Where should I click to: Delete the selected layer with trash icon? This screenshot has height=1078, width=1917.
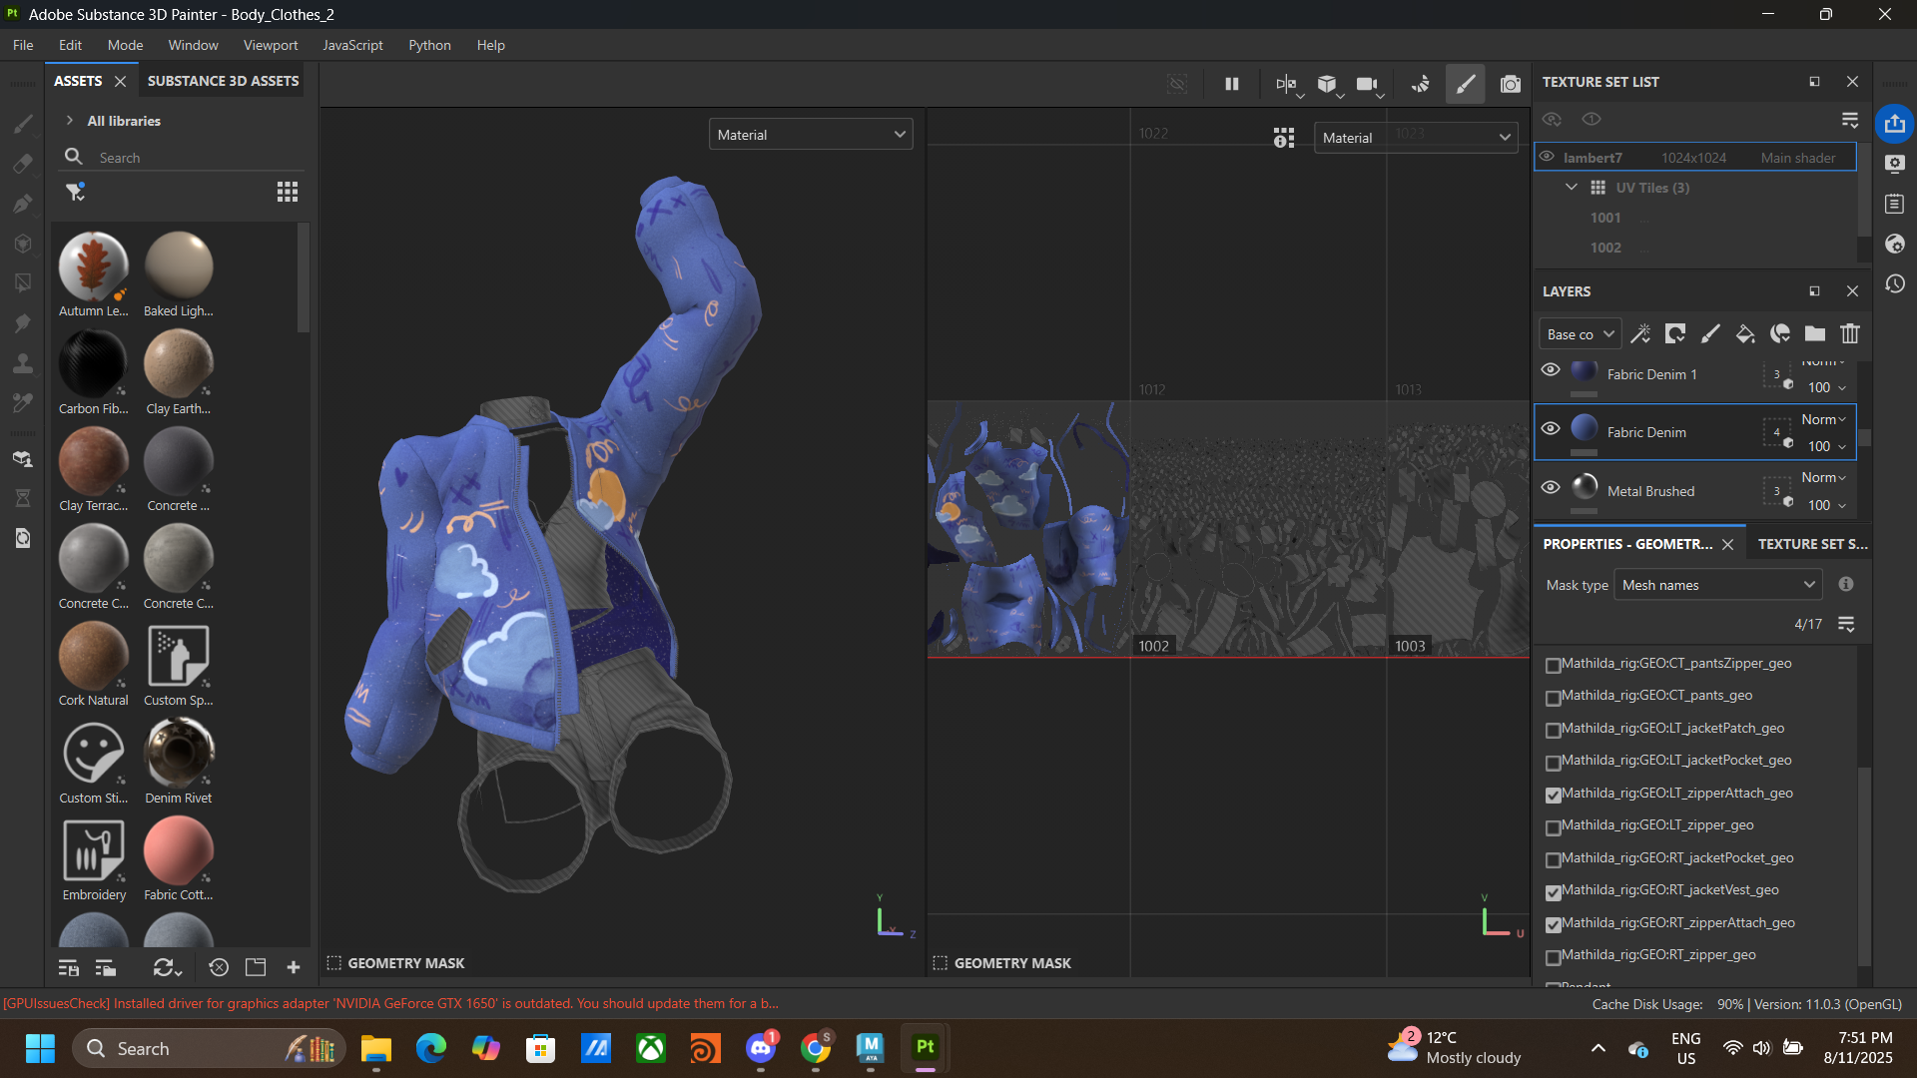(x=1849, y=334)
